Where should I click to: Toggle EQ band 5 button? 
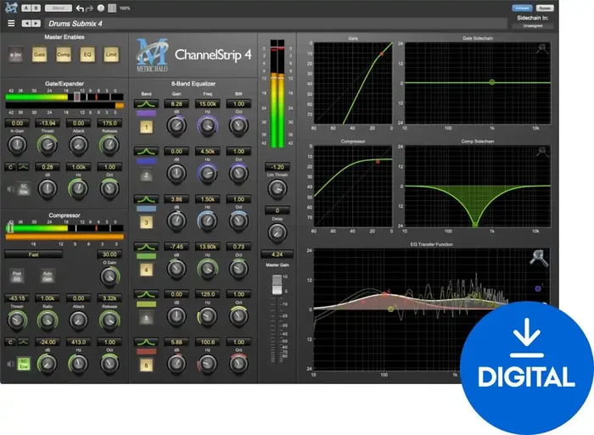pyautogui.click(x=146, y=318)
